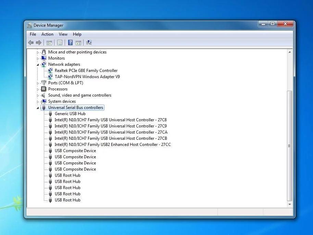Open Properties via the toolbar icon
This screenshot has height=235, width=313.
pyautogui.click(x=60, y=42)
